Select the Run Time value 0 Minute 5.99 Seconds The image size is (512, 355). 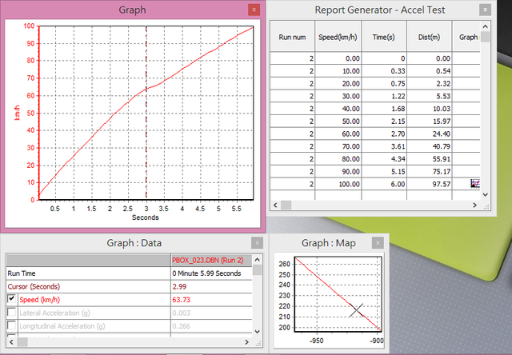(206, 273)
